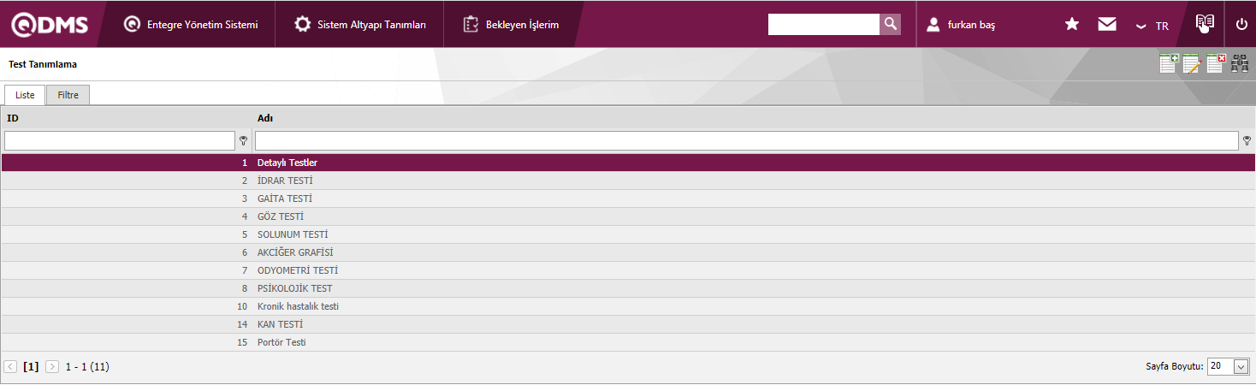Click the Adı column filter icon
This screenshot has width=1256, height=385.
1247,140
